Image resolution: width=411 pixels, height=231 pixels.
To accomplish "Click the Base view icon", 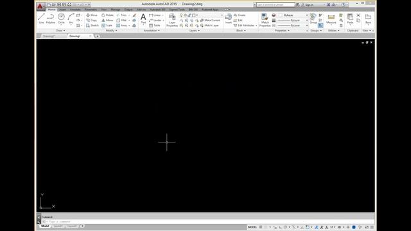I will coord(368,19).
